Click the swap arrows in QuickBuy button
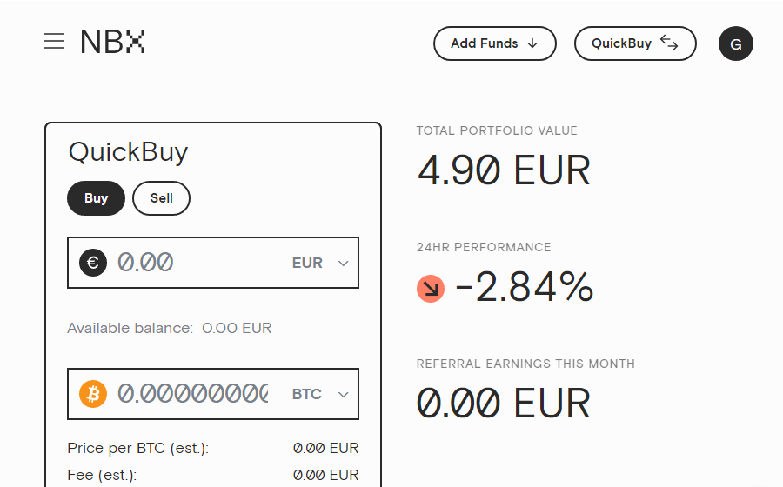Screen dimensions: 783x487 (x=669, y=43)
